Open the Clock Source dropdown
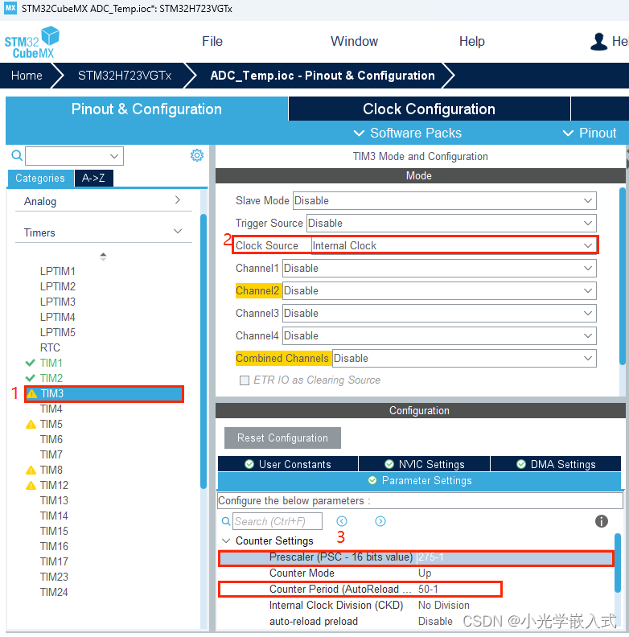The height and width of the screenshot is (637, 629). tap(454, 245)
